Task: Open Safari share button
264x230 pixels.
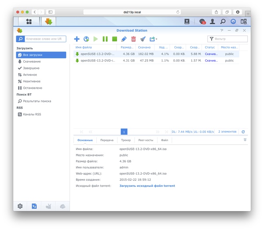Action: tap(216, 12)
